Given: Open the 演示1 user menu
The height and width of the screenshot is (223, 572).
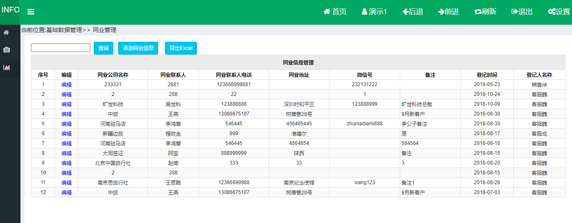Looking at the screenshot, I should click(374, 12).
